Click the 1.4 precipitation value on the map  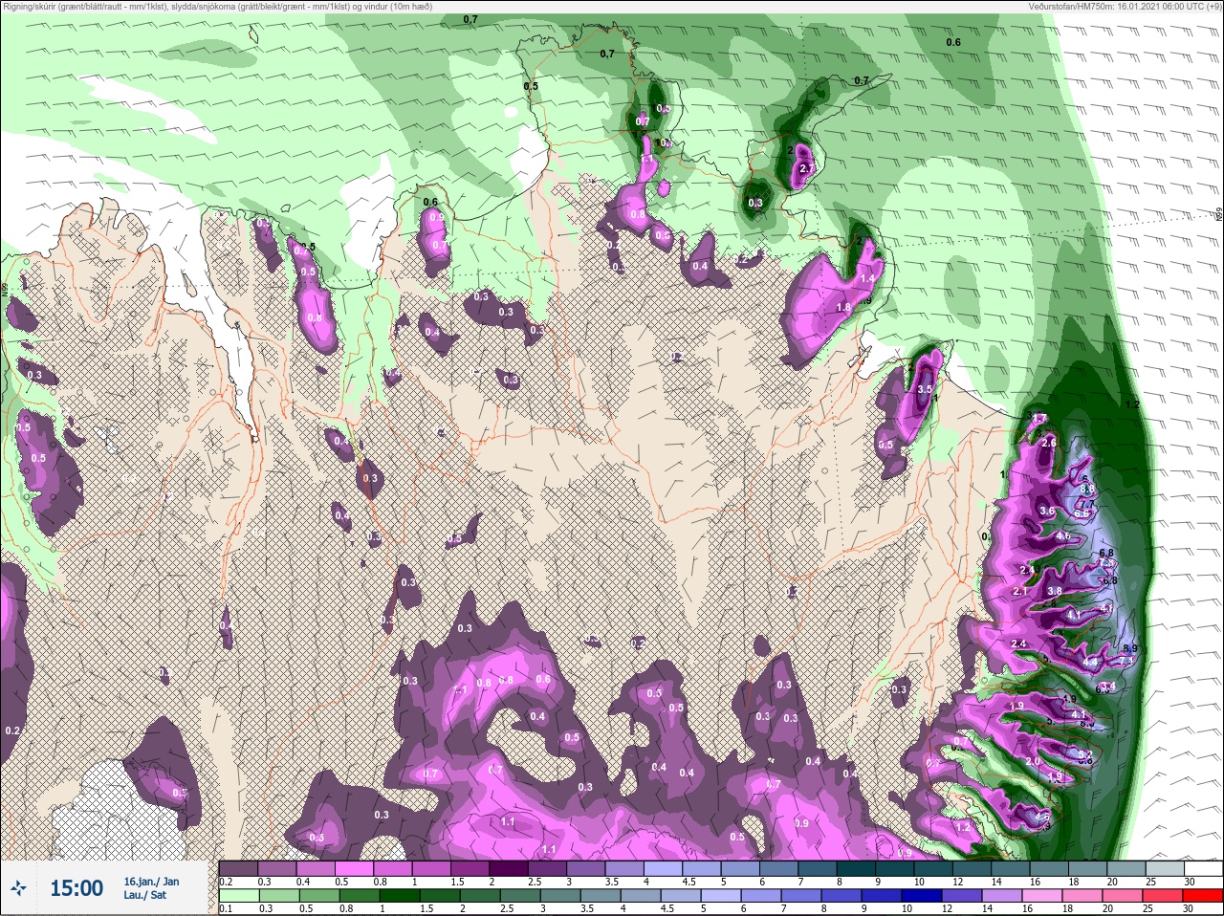[x=867, y=278]
